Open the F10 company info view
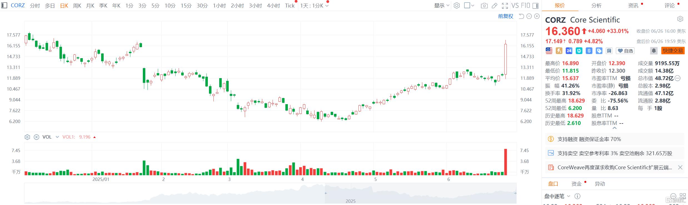Viewport: 688px width, 205px height. [525, 6]
